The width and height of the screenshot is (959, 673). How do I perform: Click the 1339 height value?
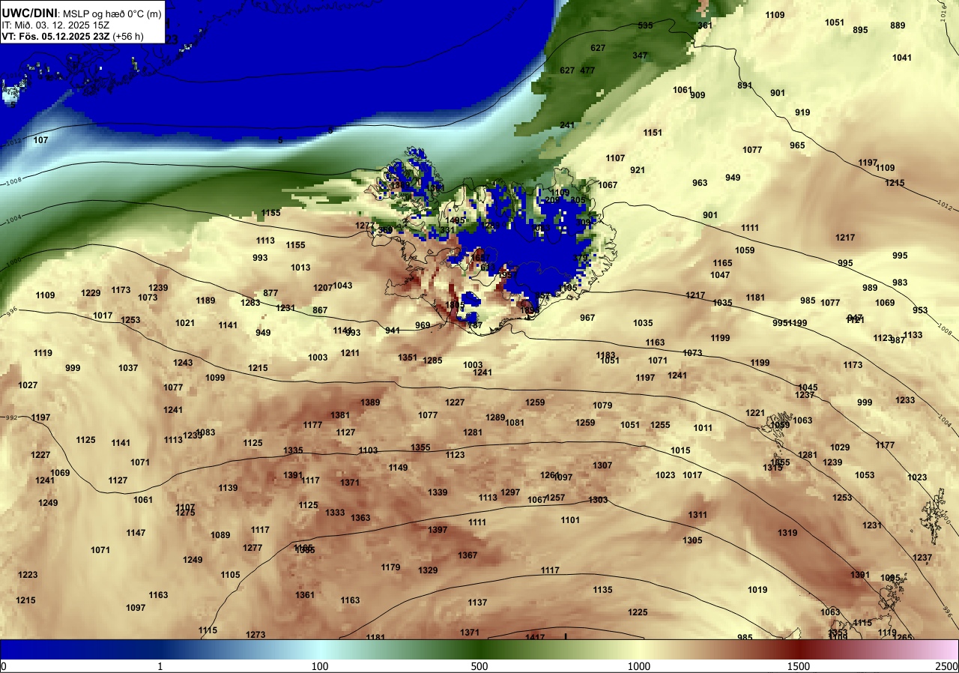click(438, 492)
